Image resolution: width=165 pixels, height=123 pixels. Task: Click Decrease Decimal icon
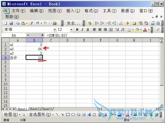pos(122,30)
